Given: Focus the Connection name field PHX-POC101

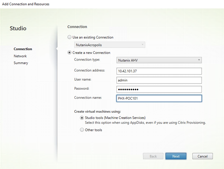Looking at the screenshot, I should pos(159,98).
